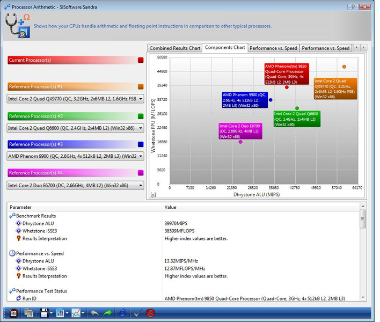Click the Reference Processor(s) #2 header bar
Image resolution: width=380 pixels, height=322 pixels.
pyautogui.click(x=75, y=116)
